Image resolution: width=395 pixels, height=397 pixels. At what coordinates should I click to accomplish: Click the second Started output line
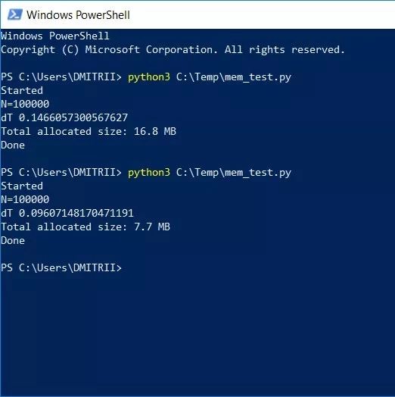(x=22, y=186)
